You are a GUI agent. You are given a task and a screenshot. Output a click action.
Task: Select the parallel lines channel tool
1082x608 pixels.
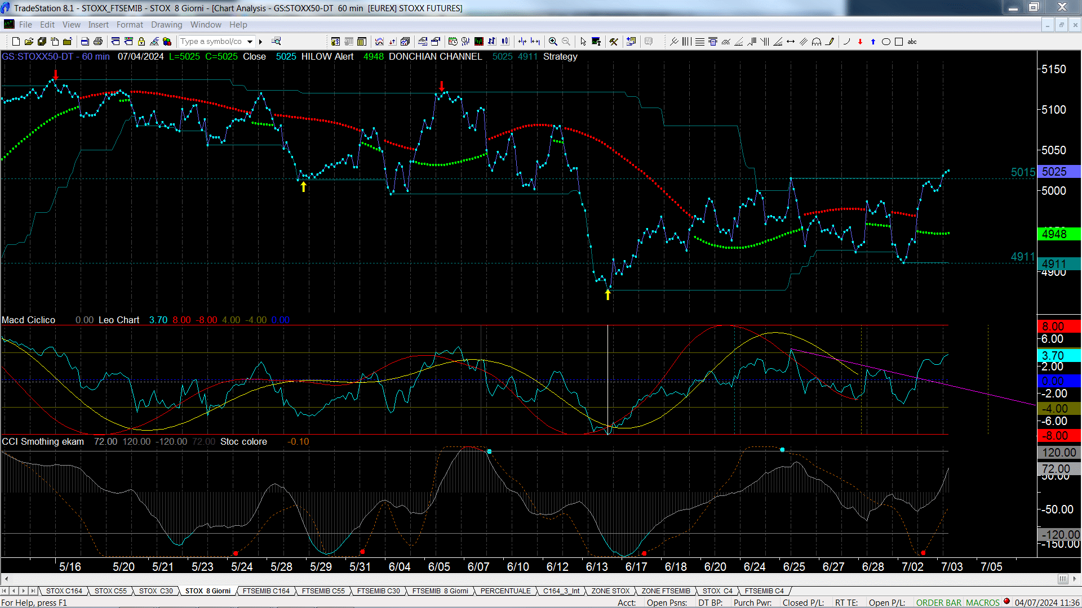pyautogui.click(x=804, y=42)
